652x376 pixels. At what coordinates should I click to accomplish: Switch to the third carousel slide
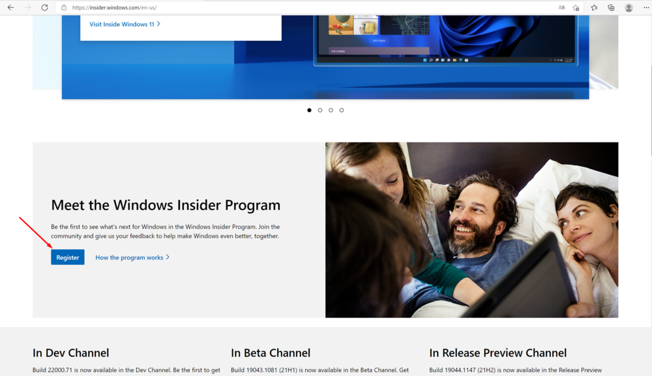pos(331,110)
